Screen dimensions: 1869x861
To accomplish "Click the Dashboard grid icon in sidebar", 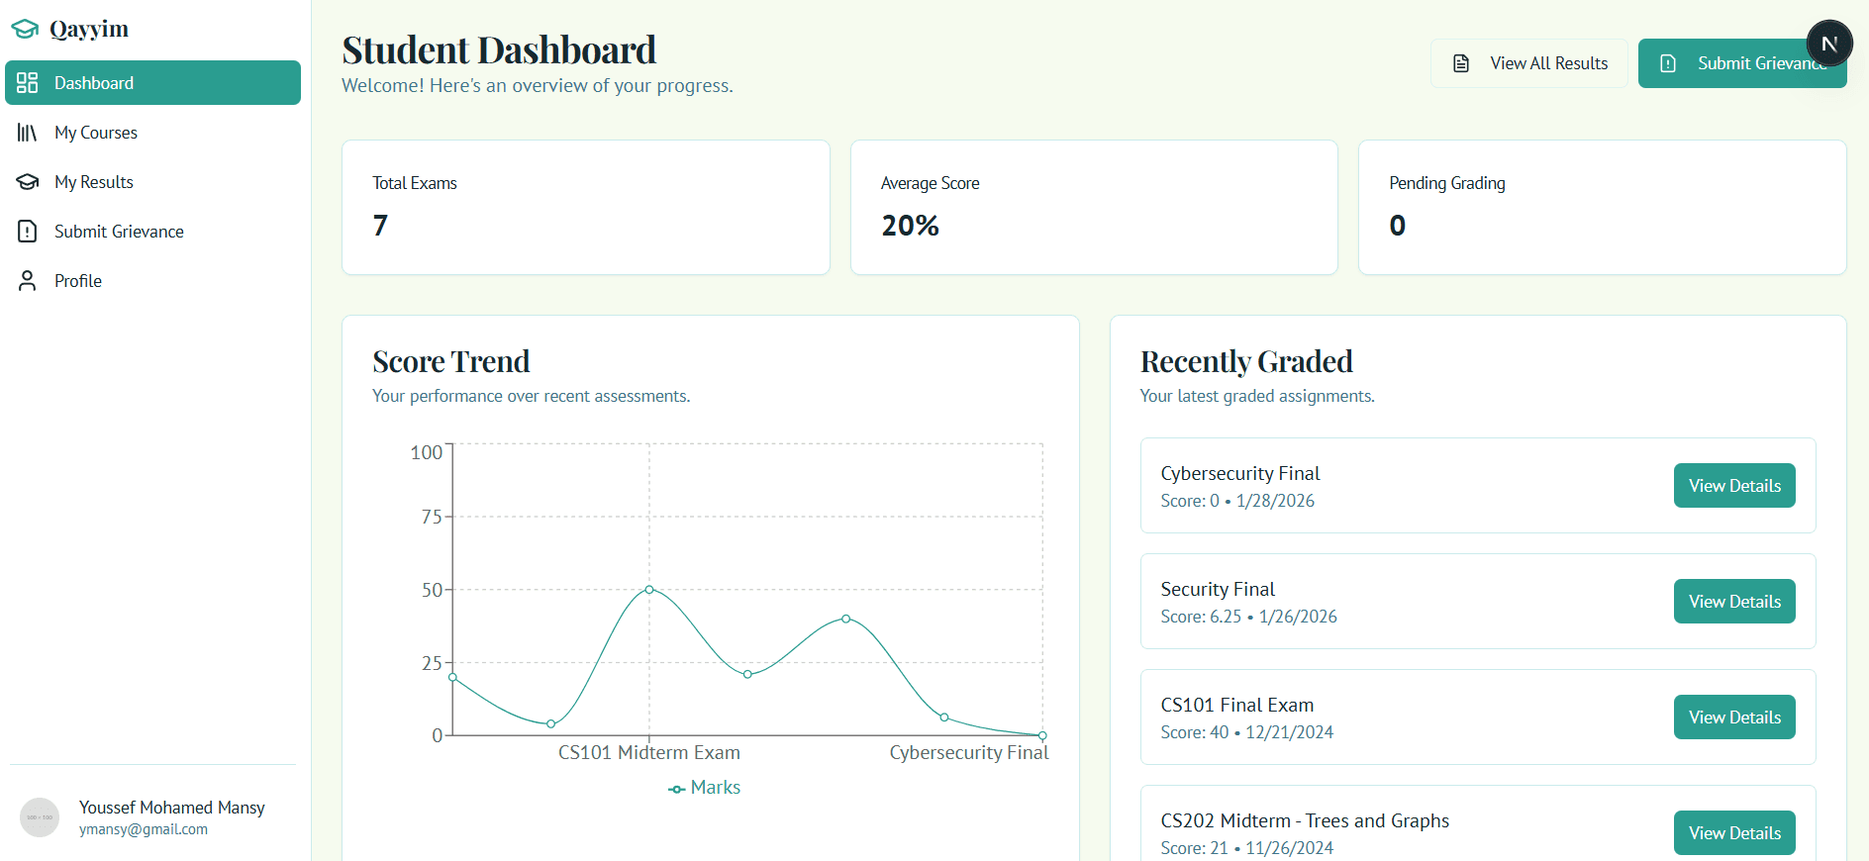I will coord(28,82).
